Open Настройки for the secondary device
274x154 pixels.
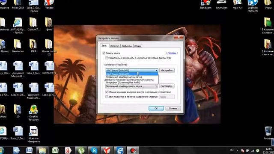(167, 86)
